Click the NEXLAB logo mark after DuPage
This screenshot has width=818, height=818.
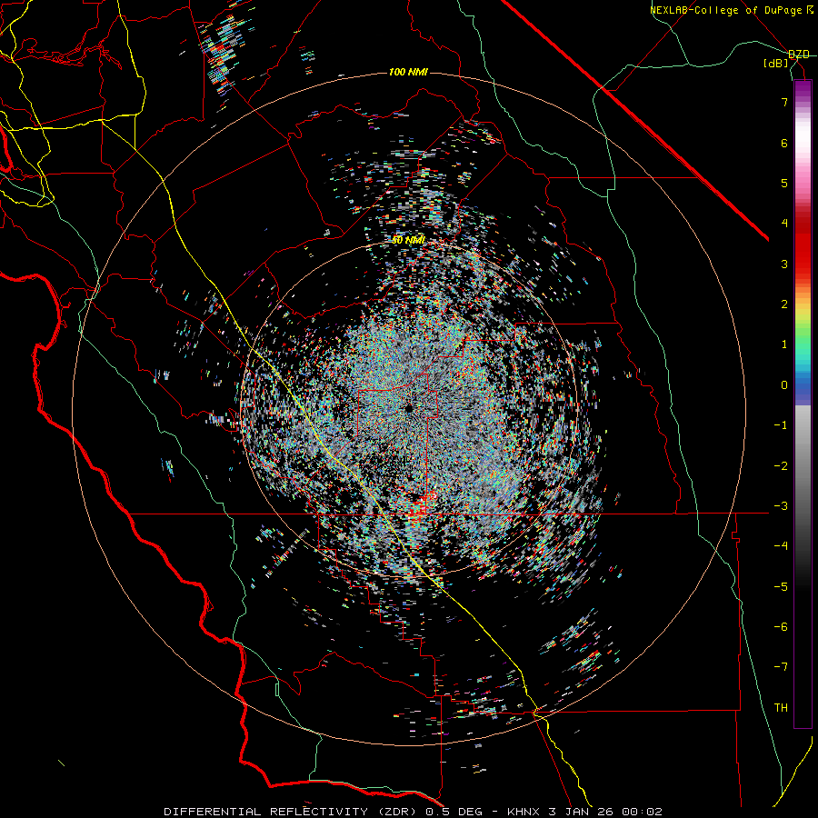[809, 10]
